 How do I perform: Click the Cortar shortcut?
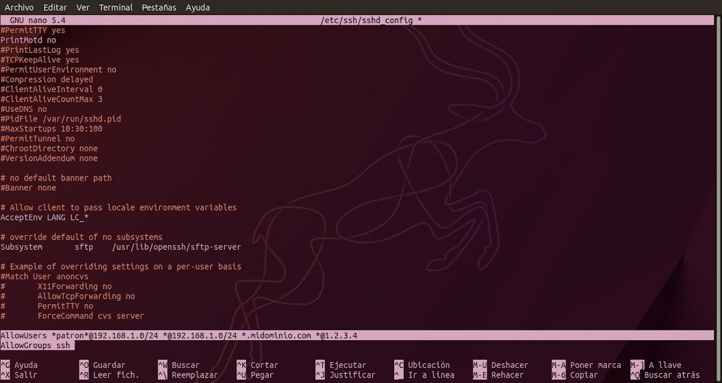click(x=265, y=364)
